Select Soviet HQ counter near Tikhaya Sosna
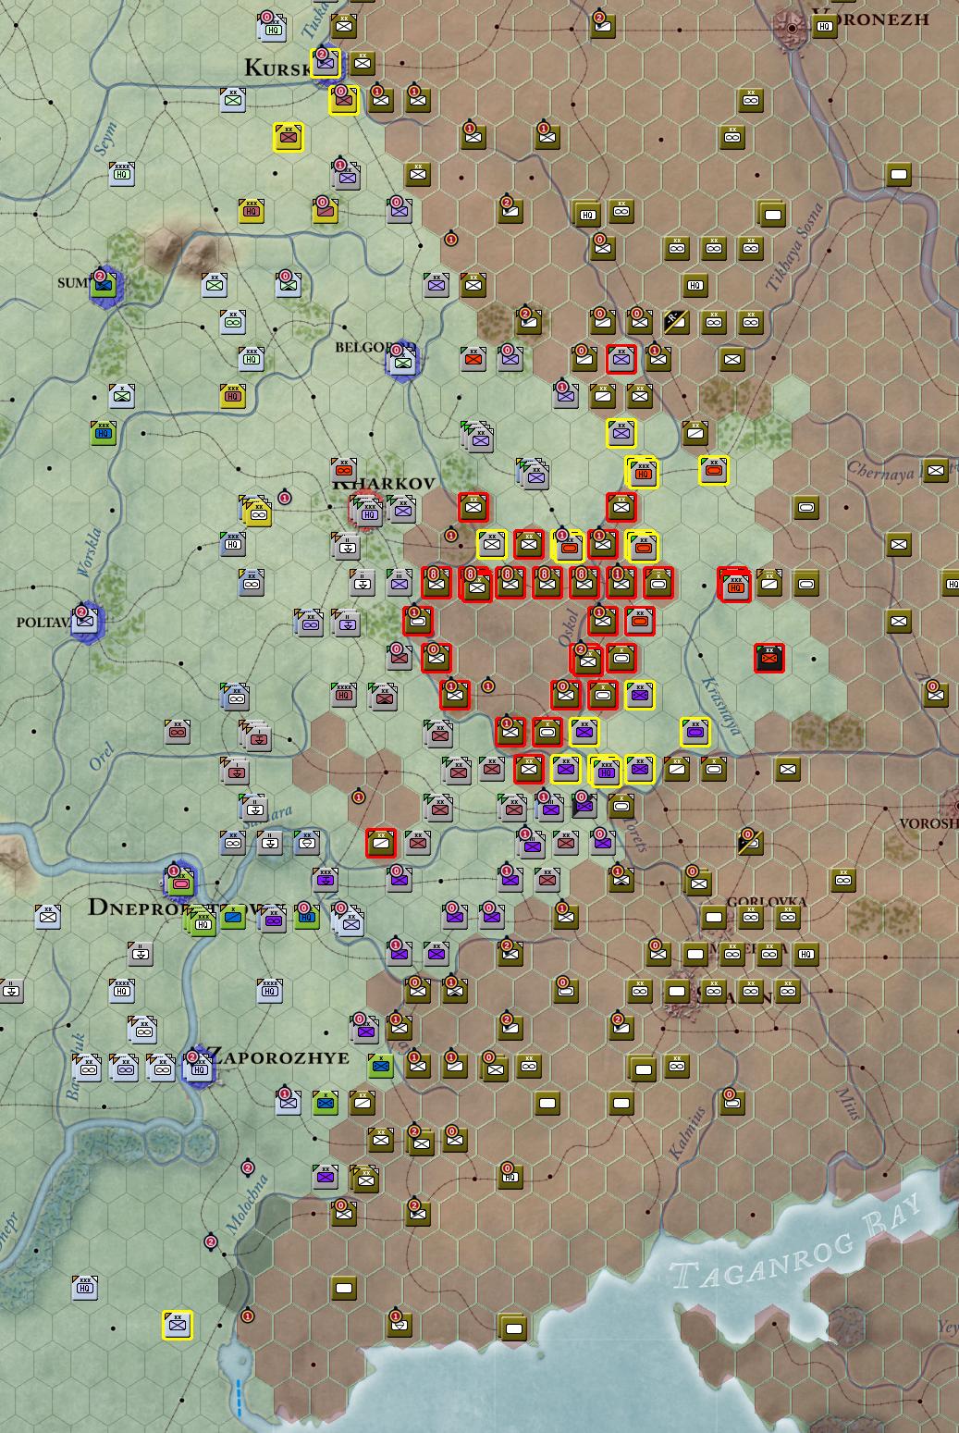 pos(695,285)
